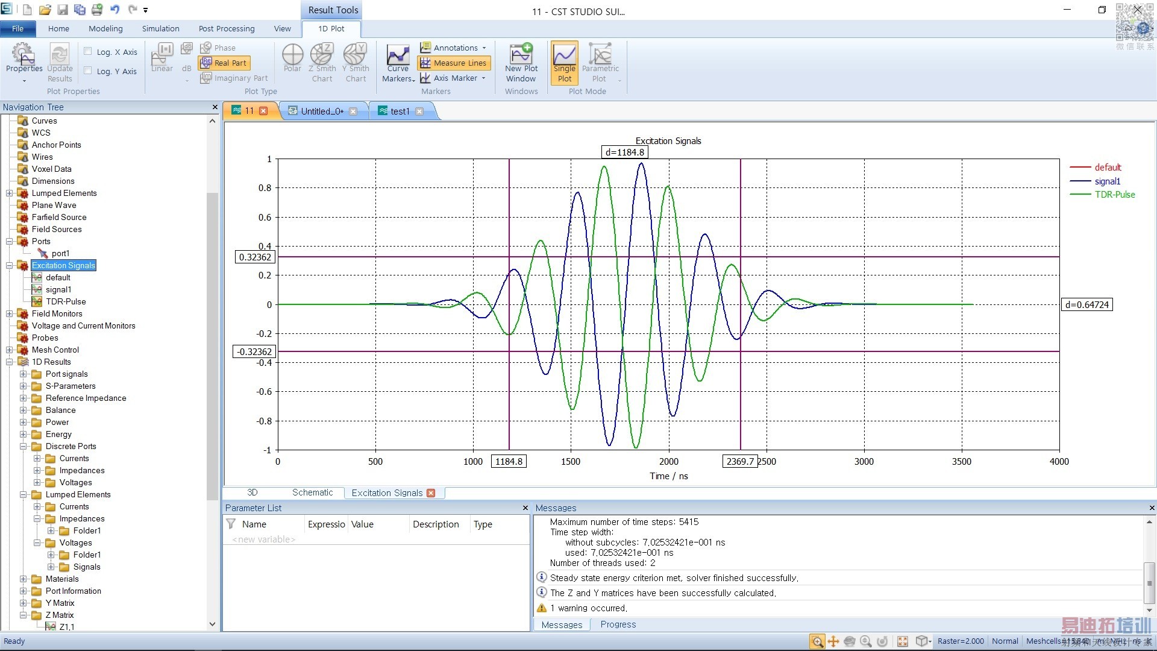
Task: Click the Real Part plot button
Action: pyautogui.click(x=224, y=63)
